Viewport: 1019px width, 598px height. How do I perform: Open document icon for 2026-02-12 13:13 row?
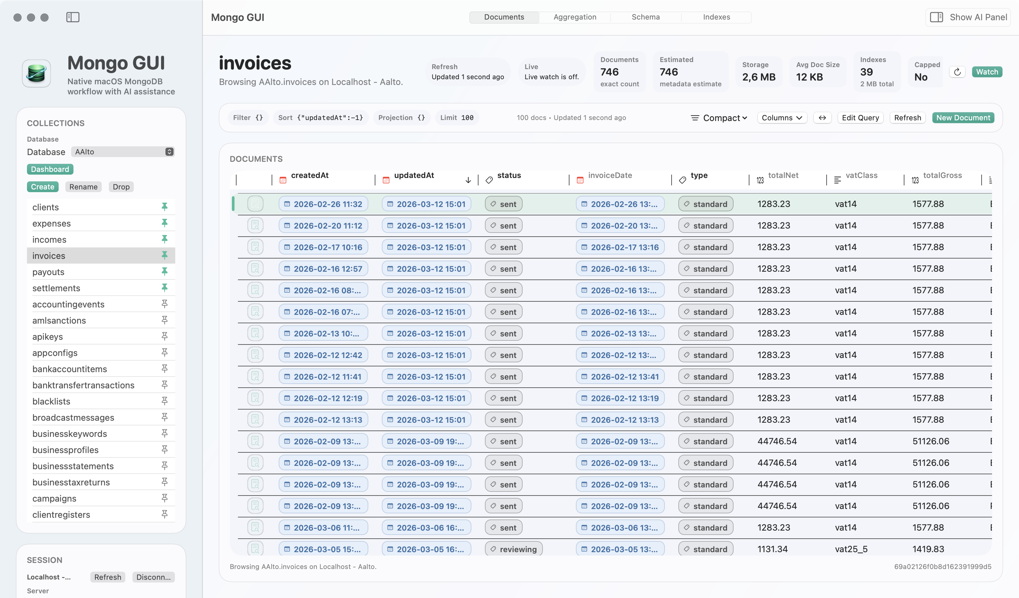(255, 420)
